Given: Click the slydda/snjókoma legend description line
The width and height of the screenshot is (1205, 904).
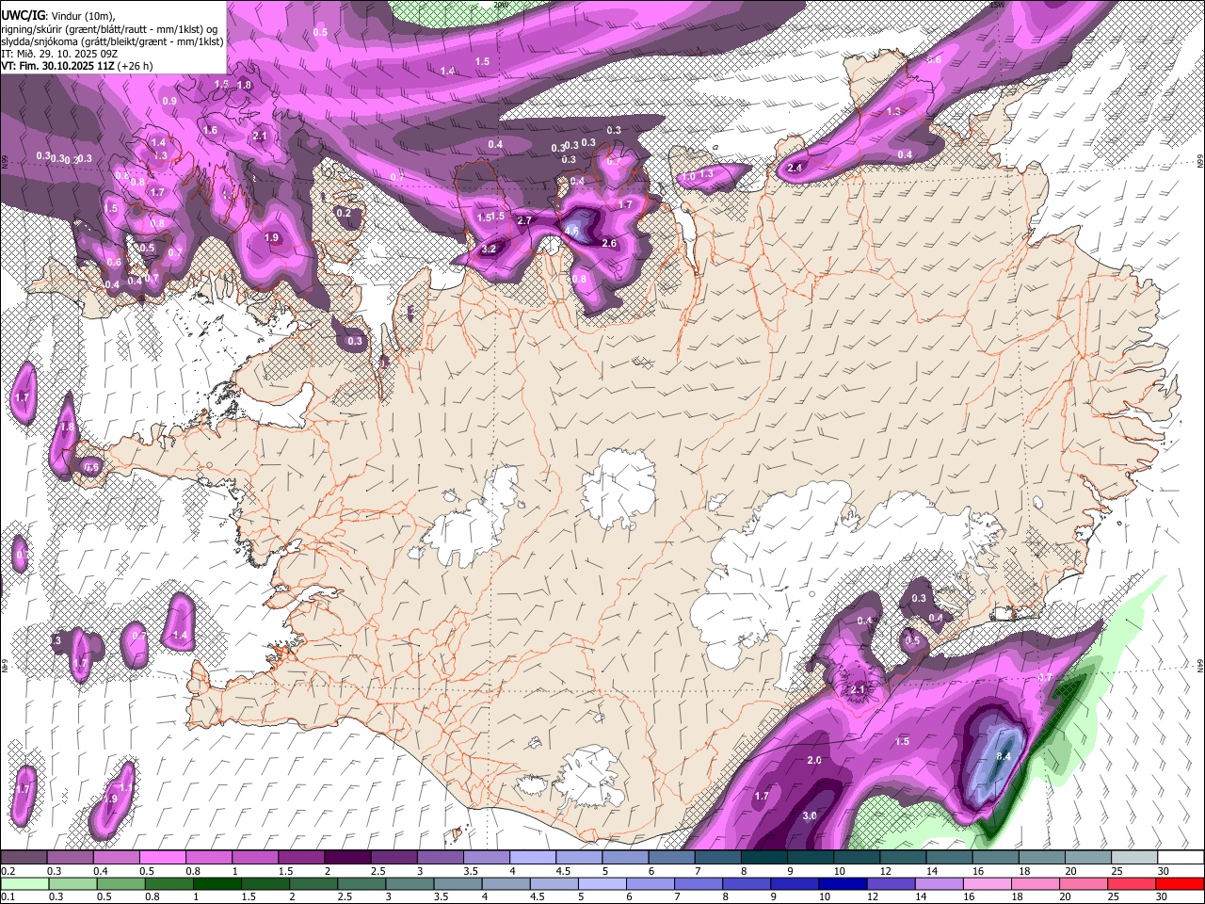Looking at the screenshot, I should click(x=112, y=41).
